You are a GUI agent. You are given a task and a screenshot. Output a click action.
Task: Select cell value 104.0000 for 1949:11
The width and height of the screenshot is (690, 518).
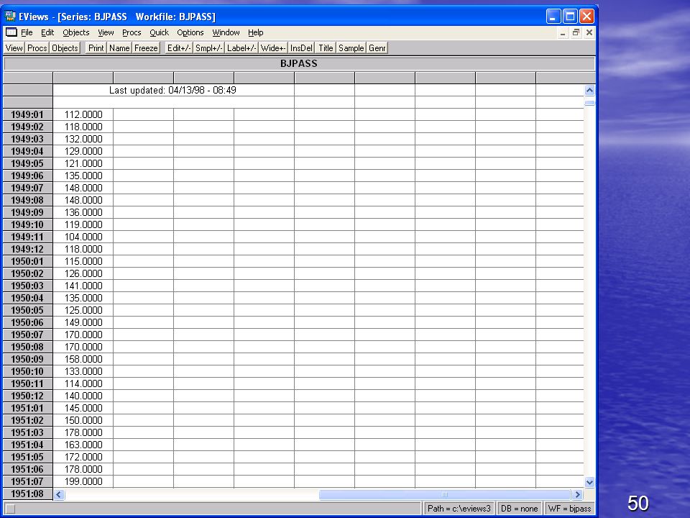click(x=83, y=237)
